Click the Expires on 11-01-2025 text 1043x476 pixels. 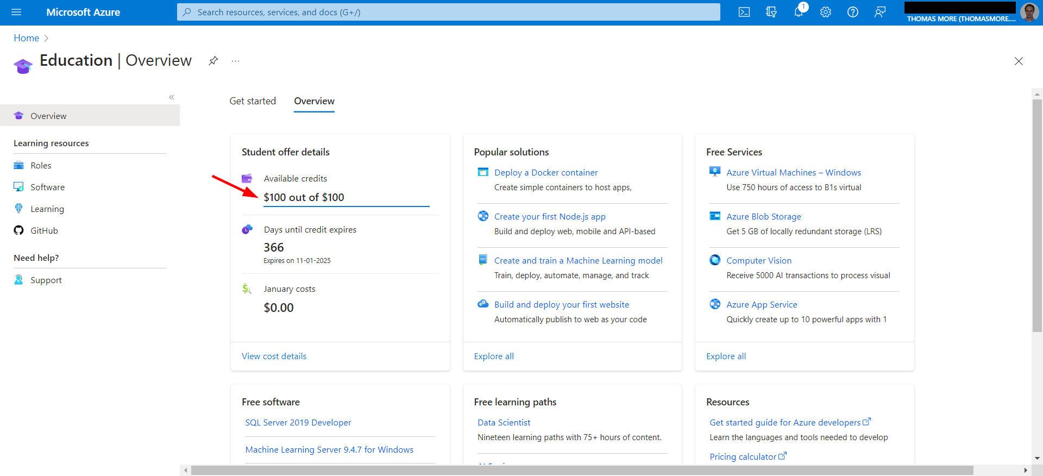[297, 261]
